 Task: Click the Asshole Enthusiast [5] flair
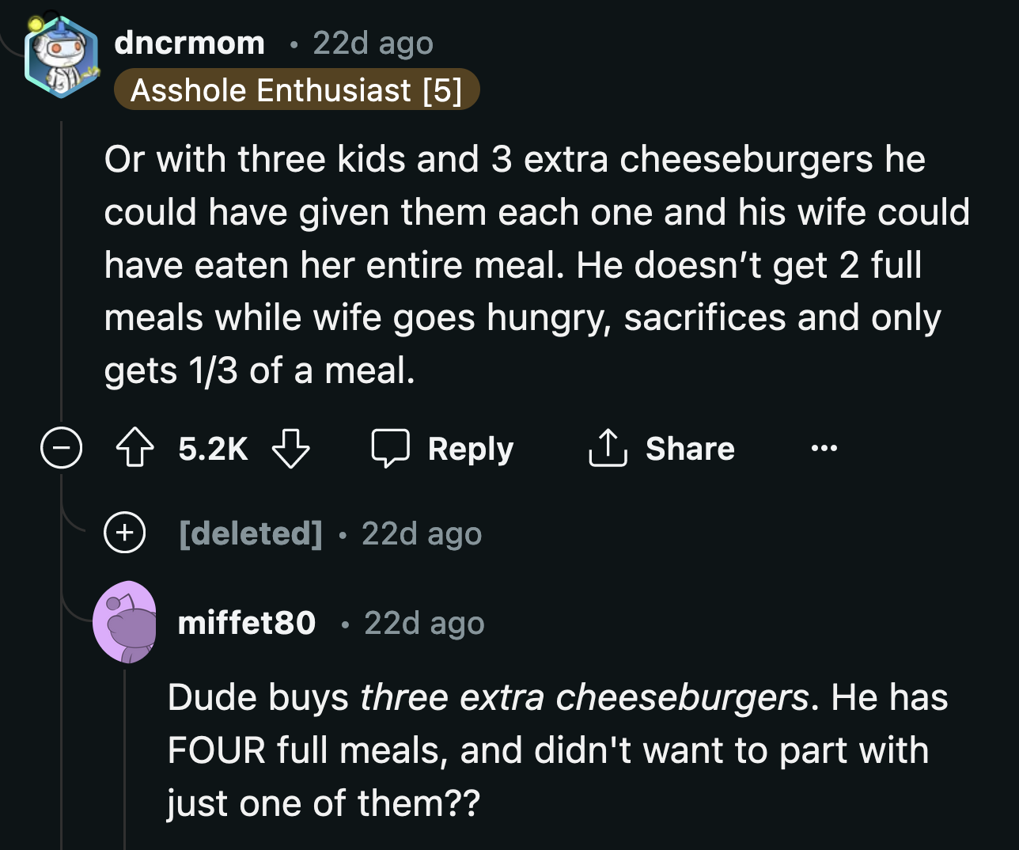pyautogui.click(x=297, y=89)
